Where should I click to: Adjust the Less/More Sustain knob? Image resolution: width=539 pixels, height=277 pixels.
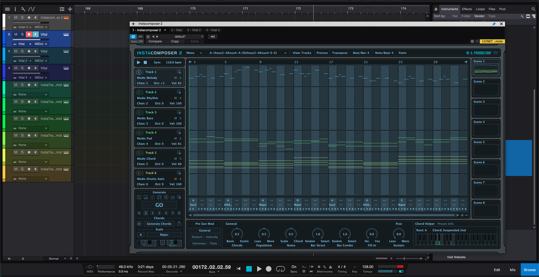point(399,234)
